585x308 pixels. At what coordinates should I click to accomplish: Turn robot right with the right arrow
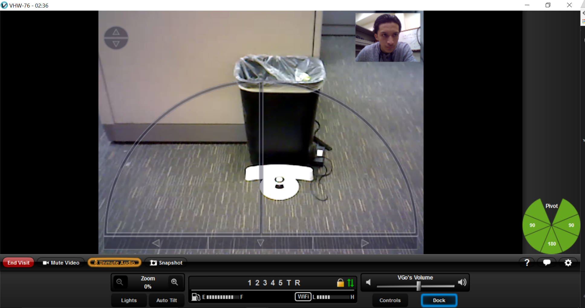click(x=365, y=243)
